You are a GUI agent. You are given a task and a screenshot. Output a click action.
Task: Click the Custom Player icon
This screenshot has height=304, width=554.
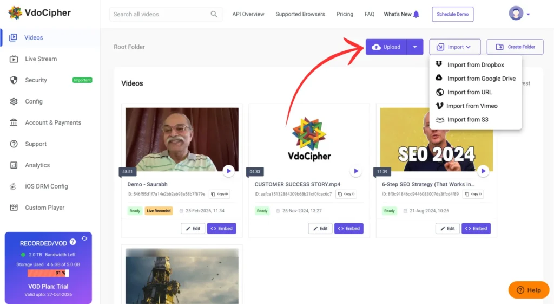[x=14, y=208]
